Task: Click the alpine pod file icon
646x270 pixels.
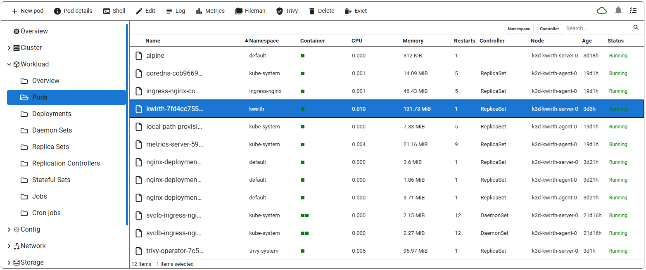Action: coord(139,56)
